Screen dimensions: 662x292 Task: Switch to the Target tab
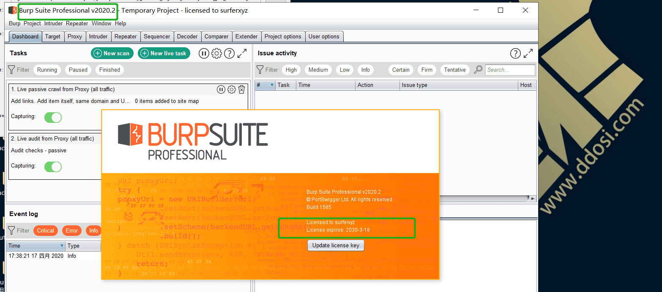click(53, 37)
